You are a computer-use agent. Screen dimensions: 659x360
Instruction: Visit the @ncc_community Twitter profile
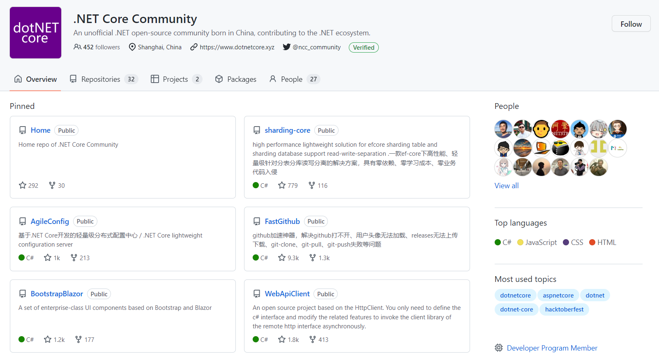[x=316, y=47]
